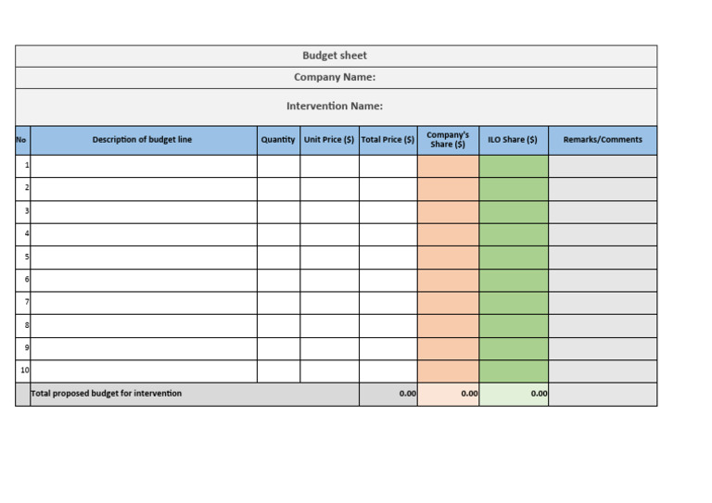Click the green ILO Share cell in row 10
The image size is (712, 503).
pyautogui.click(x=514, y=371)
